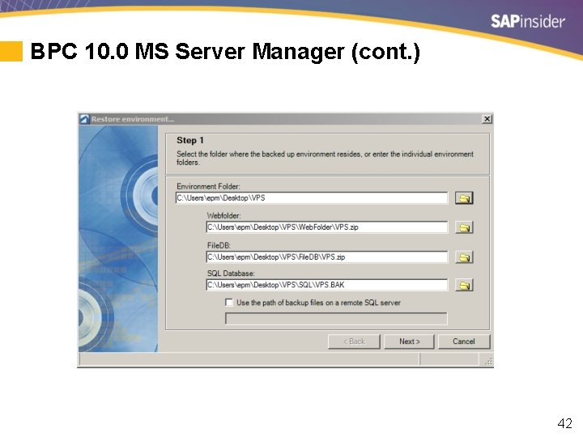Close the Restore environment dialog
Screen dimensions: 583x437
pyautogui.click(x=487, y=119)
